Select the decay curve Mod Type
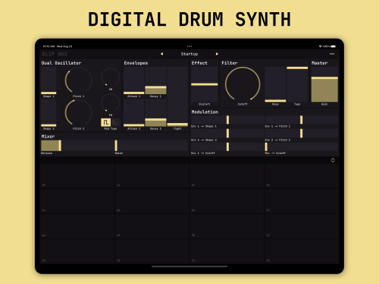 (115, 122)
